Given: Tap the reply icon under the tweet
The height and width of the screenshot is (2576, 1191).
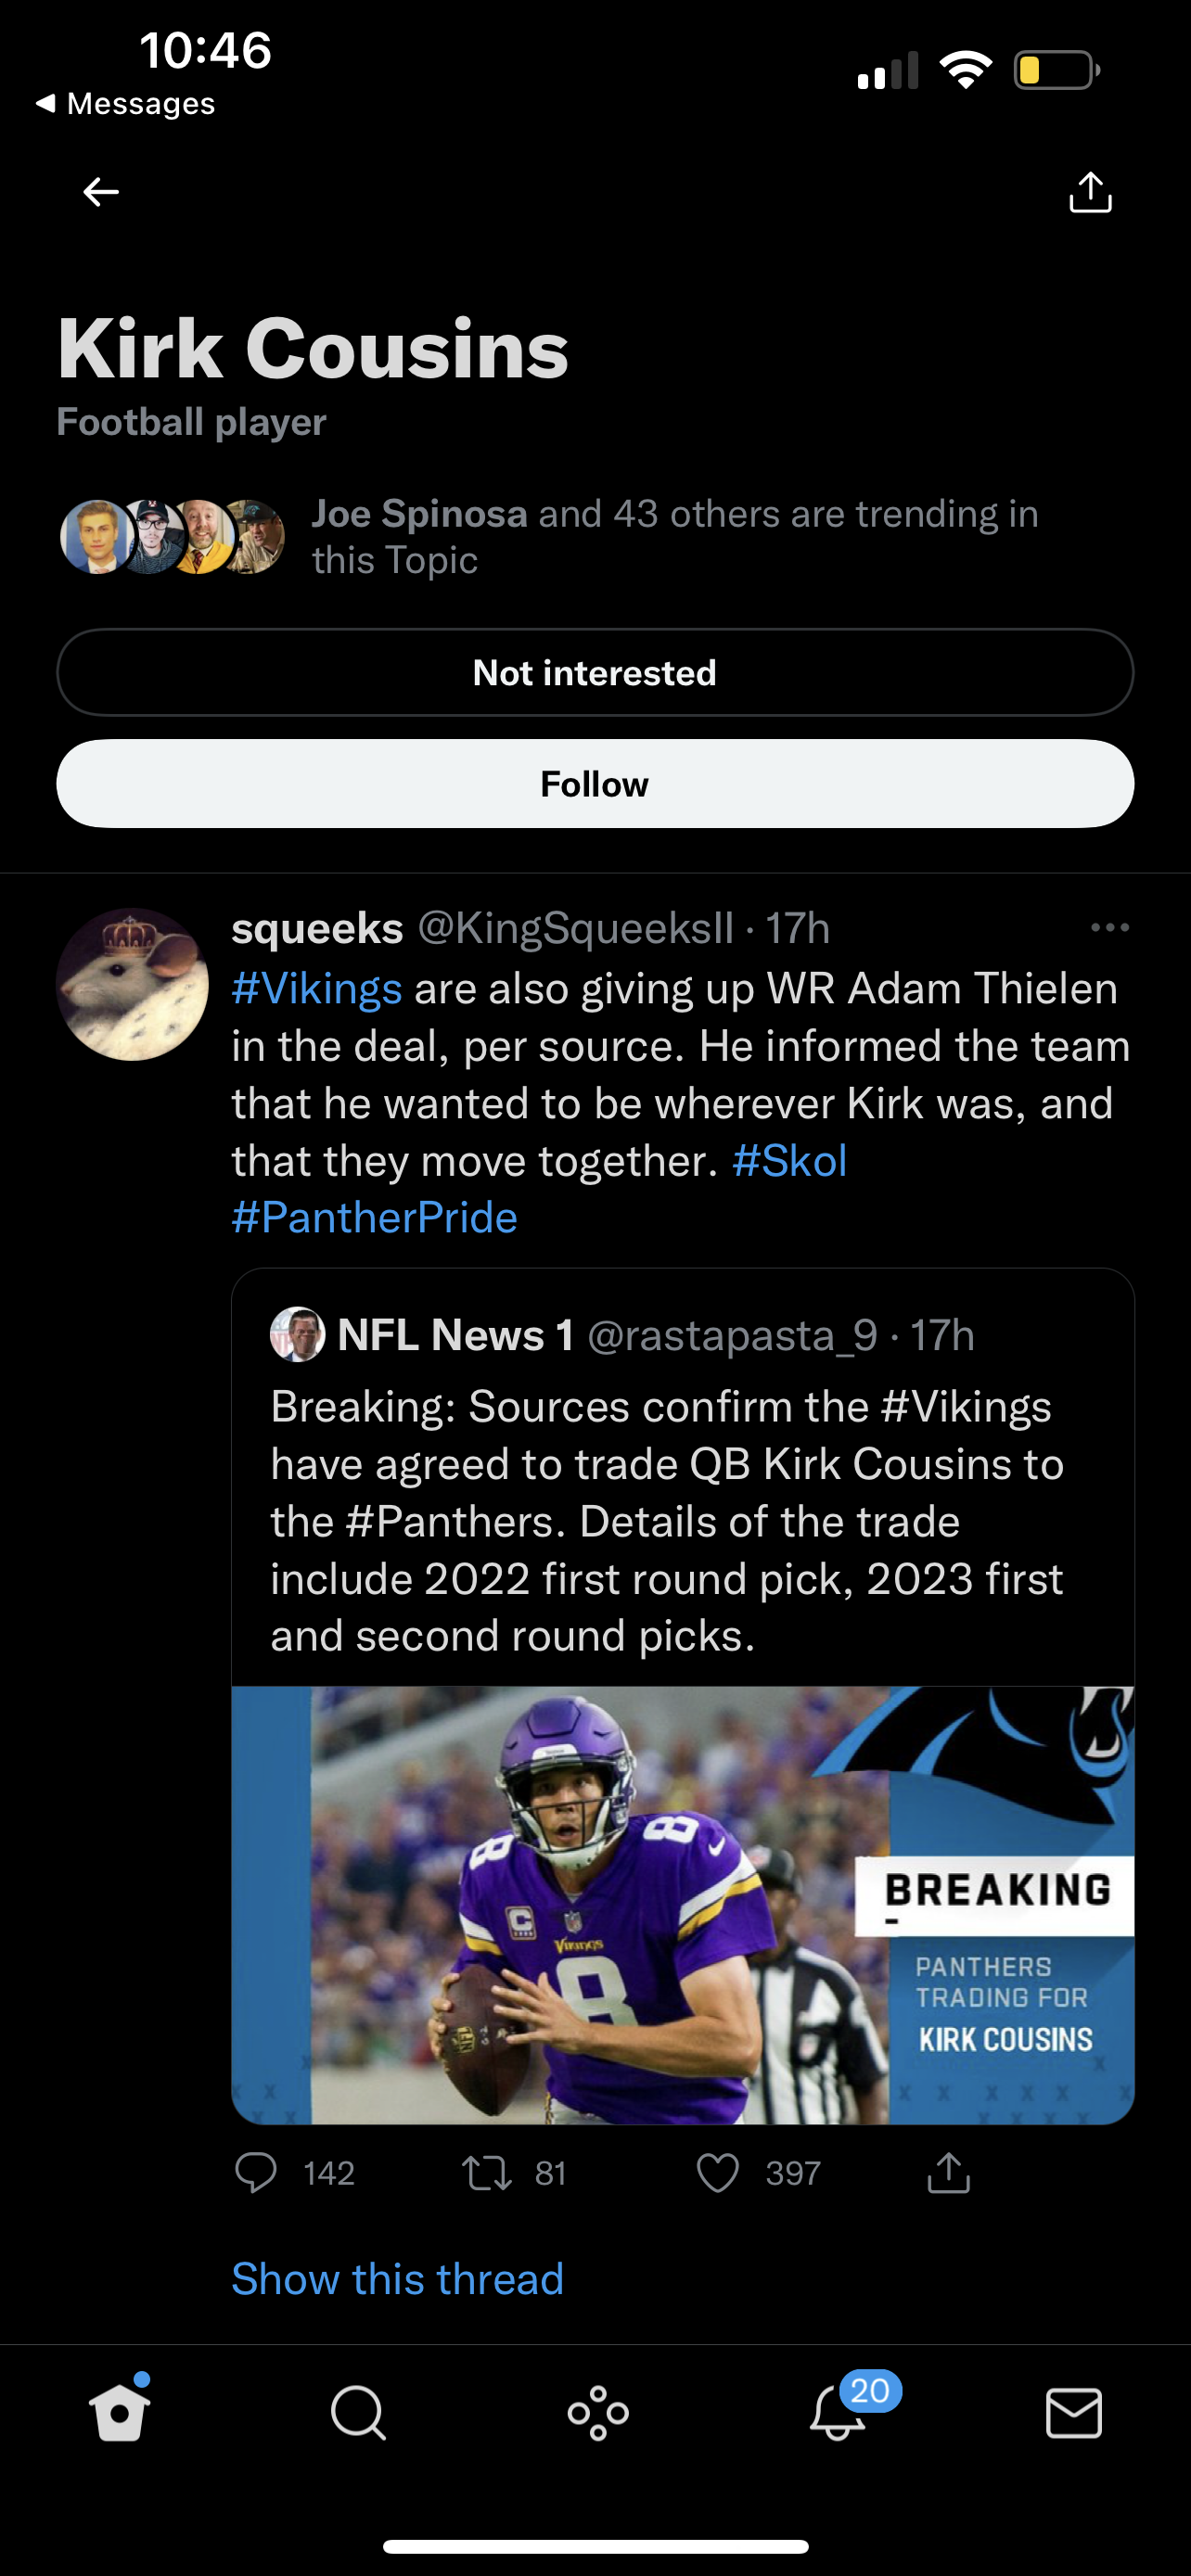Looking at the screenshot, I should pos(256,2173).
